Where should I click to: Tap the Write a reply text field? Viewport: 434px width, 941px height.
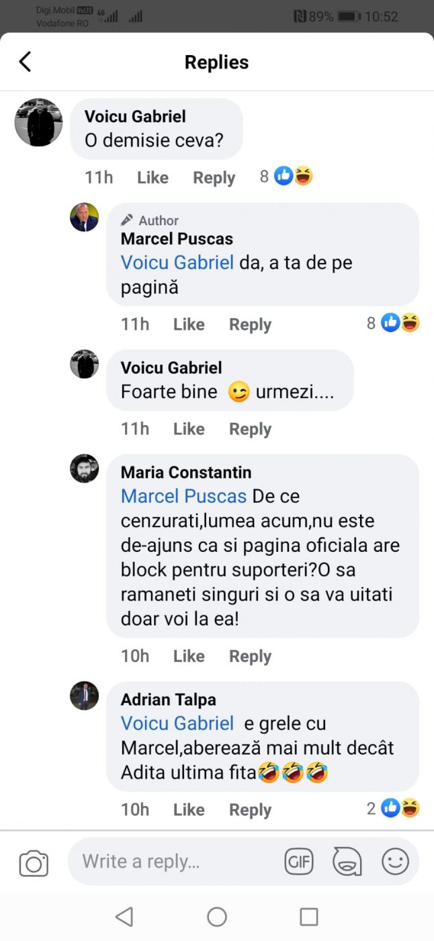pos(175,861)
